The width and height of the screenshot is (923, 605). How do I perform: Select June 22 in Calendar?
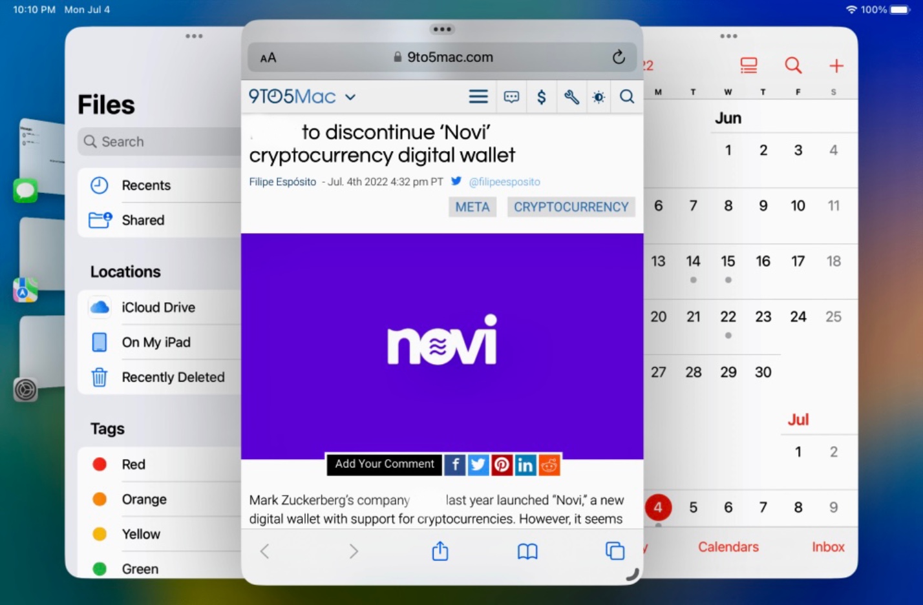[x=728, y=317]
